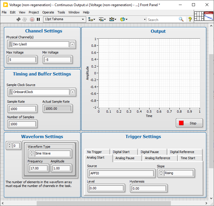Viewport: 214px width, 206px height.
Task: Click the vertical scrollbar down arrow
Action: click(x=211, y=198)
